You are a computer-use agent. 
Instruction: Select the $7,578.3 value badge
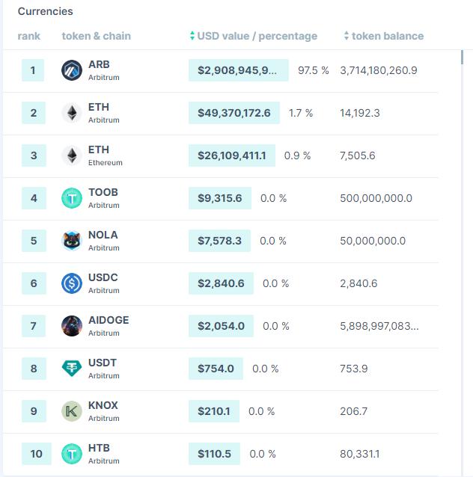[x=219, y=241]
